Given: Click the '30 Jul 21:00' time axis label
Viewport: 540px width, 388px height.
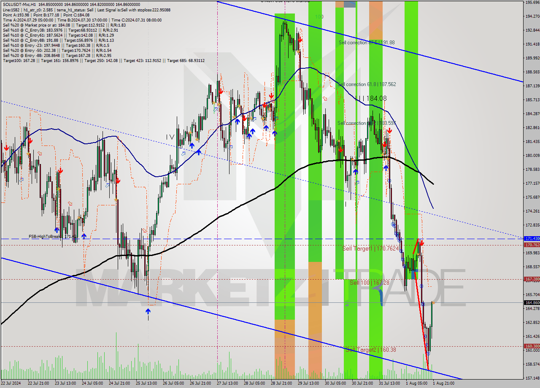Looking at the screenshot, I should 363,383.
